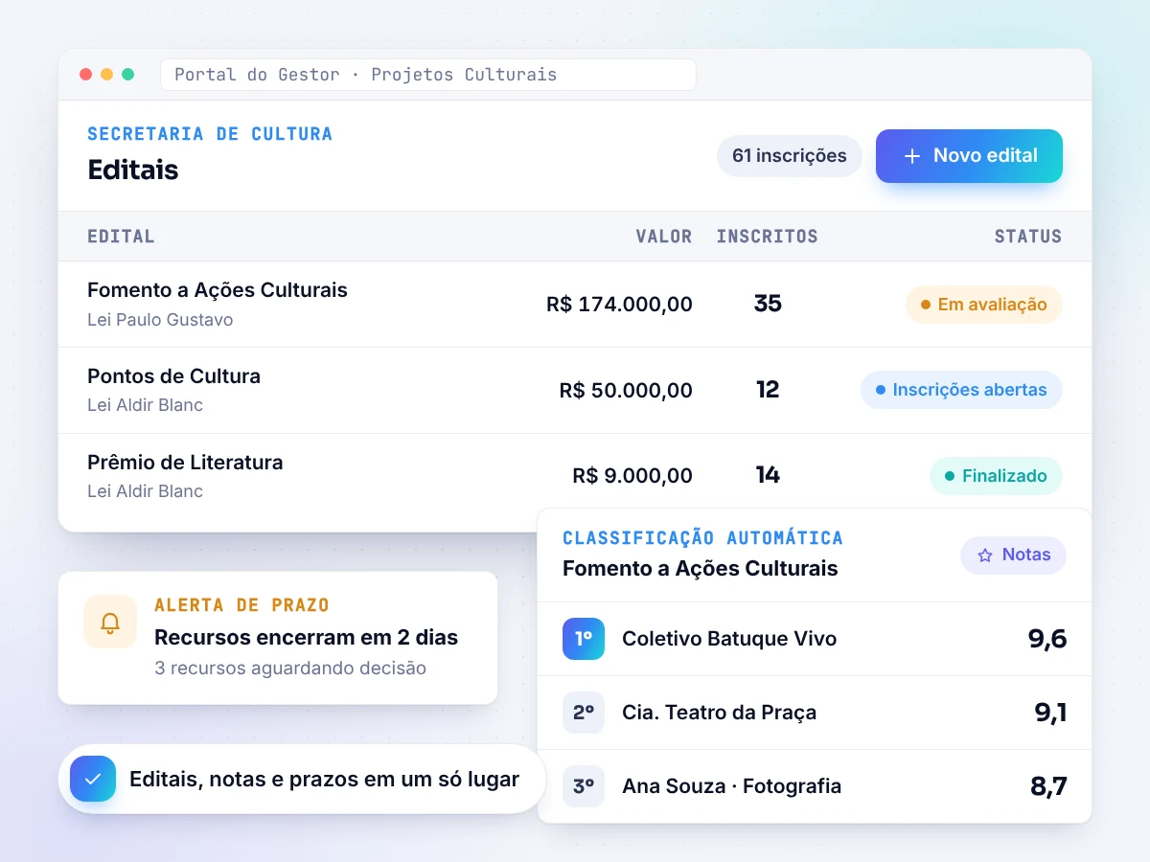This screenshot has width=1150, height=862.
Task: Click the 12 inscritos count
Action: 768,390
